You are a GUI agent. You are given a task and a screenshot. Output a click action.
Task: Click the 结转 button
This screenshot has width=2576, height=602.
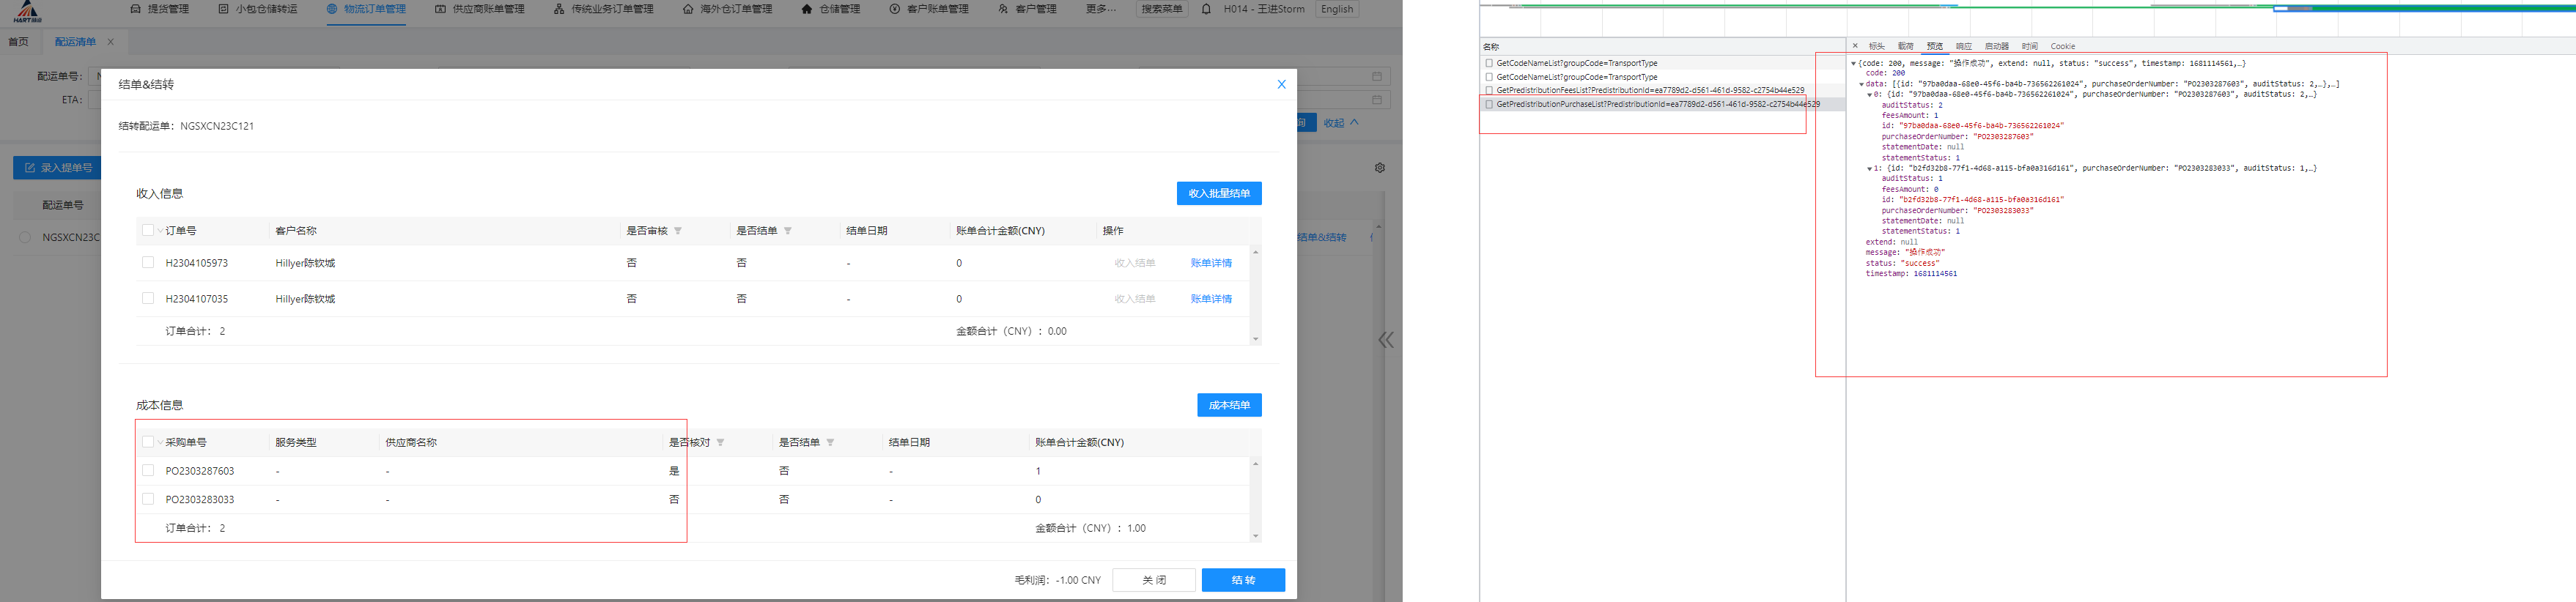[x=1243, y=580]
